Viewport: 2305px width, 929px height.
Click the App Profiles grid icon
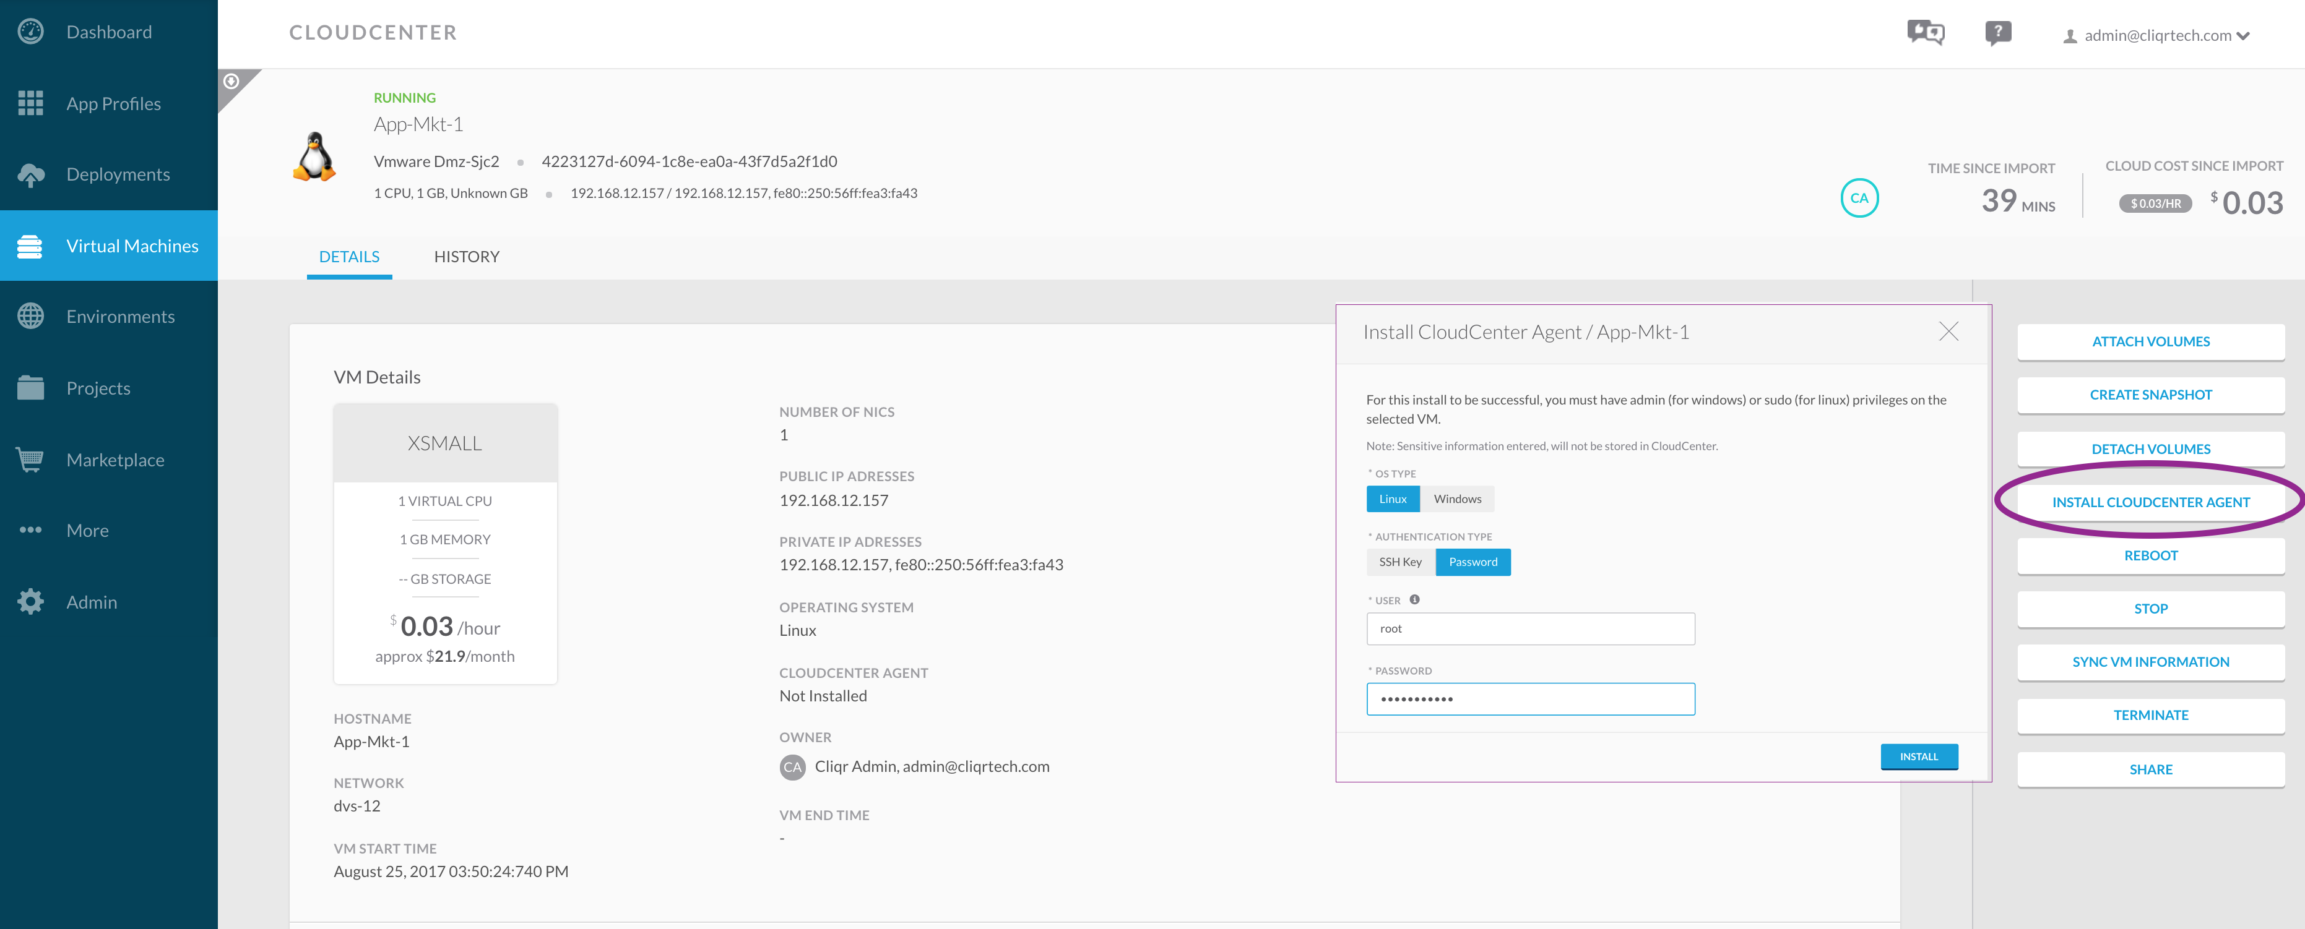[x=30, y=104]
